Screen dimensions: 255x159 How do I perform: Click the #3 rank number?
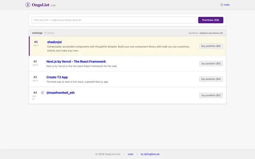click(x=35, y=77)
